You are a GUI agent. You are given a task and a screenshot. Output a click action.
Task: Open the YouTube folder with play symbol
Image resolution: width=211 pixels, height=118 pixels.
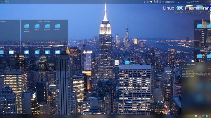(x=11, y=52)
